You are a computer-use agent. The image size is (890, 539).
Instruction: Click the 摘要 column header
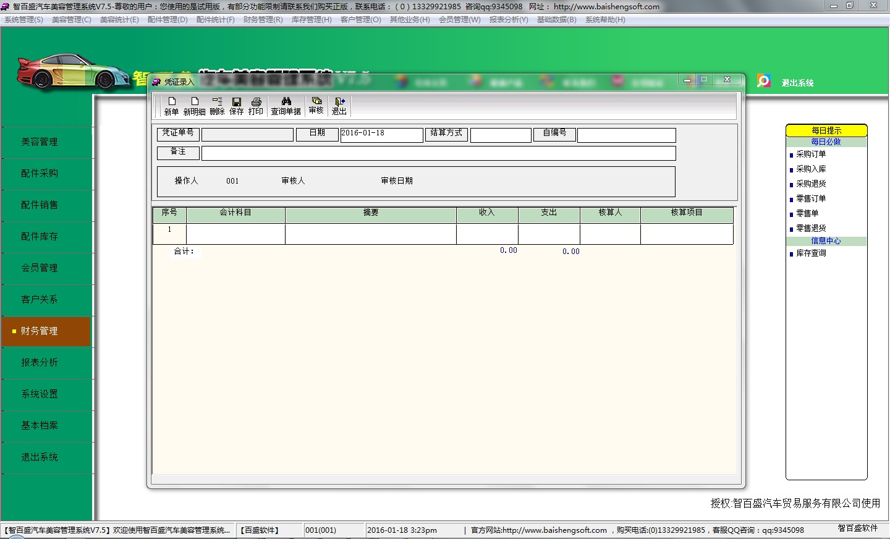click(x=371, y=214)
